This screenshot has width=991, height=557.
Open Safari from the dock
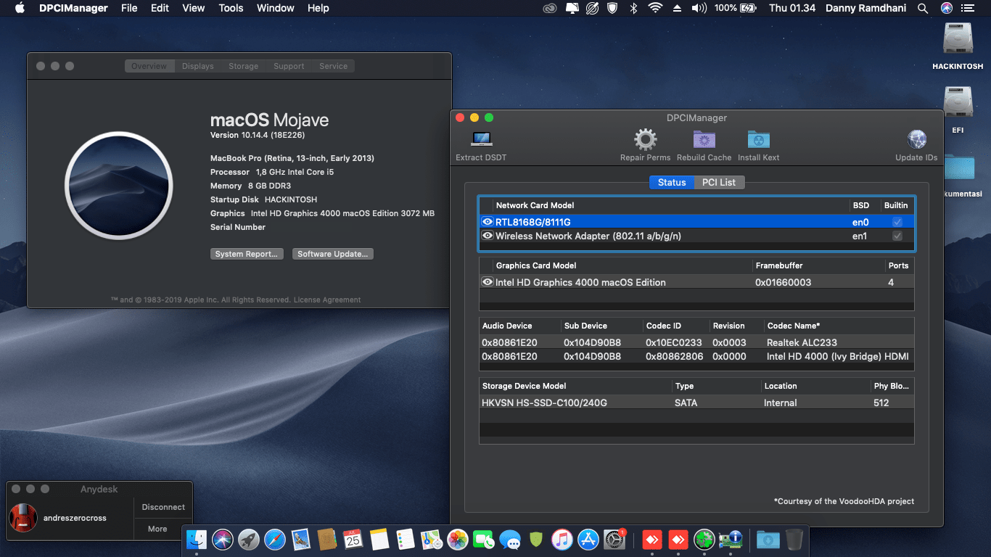(275, 539)
